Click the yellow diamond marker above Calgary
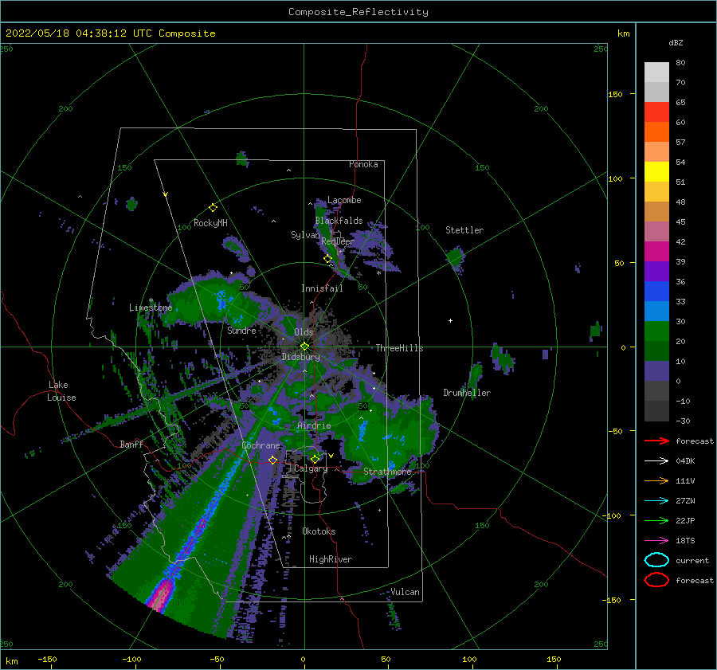Screen dimensions: 717x670 pos(315,459)
